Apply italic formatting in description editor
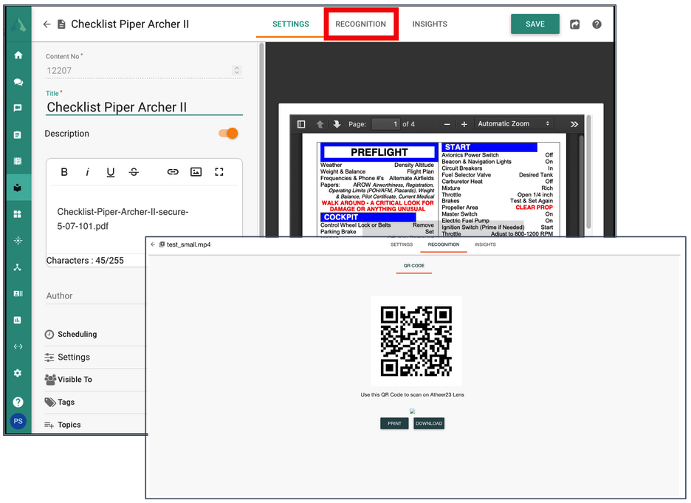 [x=87, y=172]
